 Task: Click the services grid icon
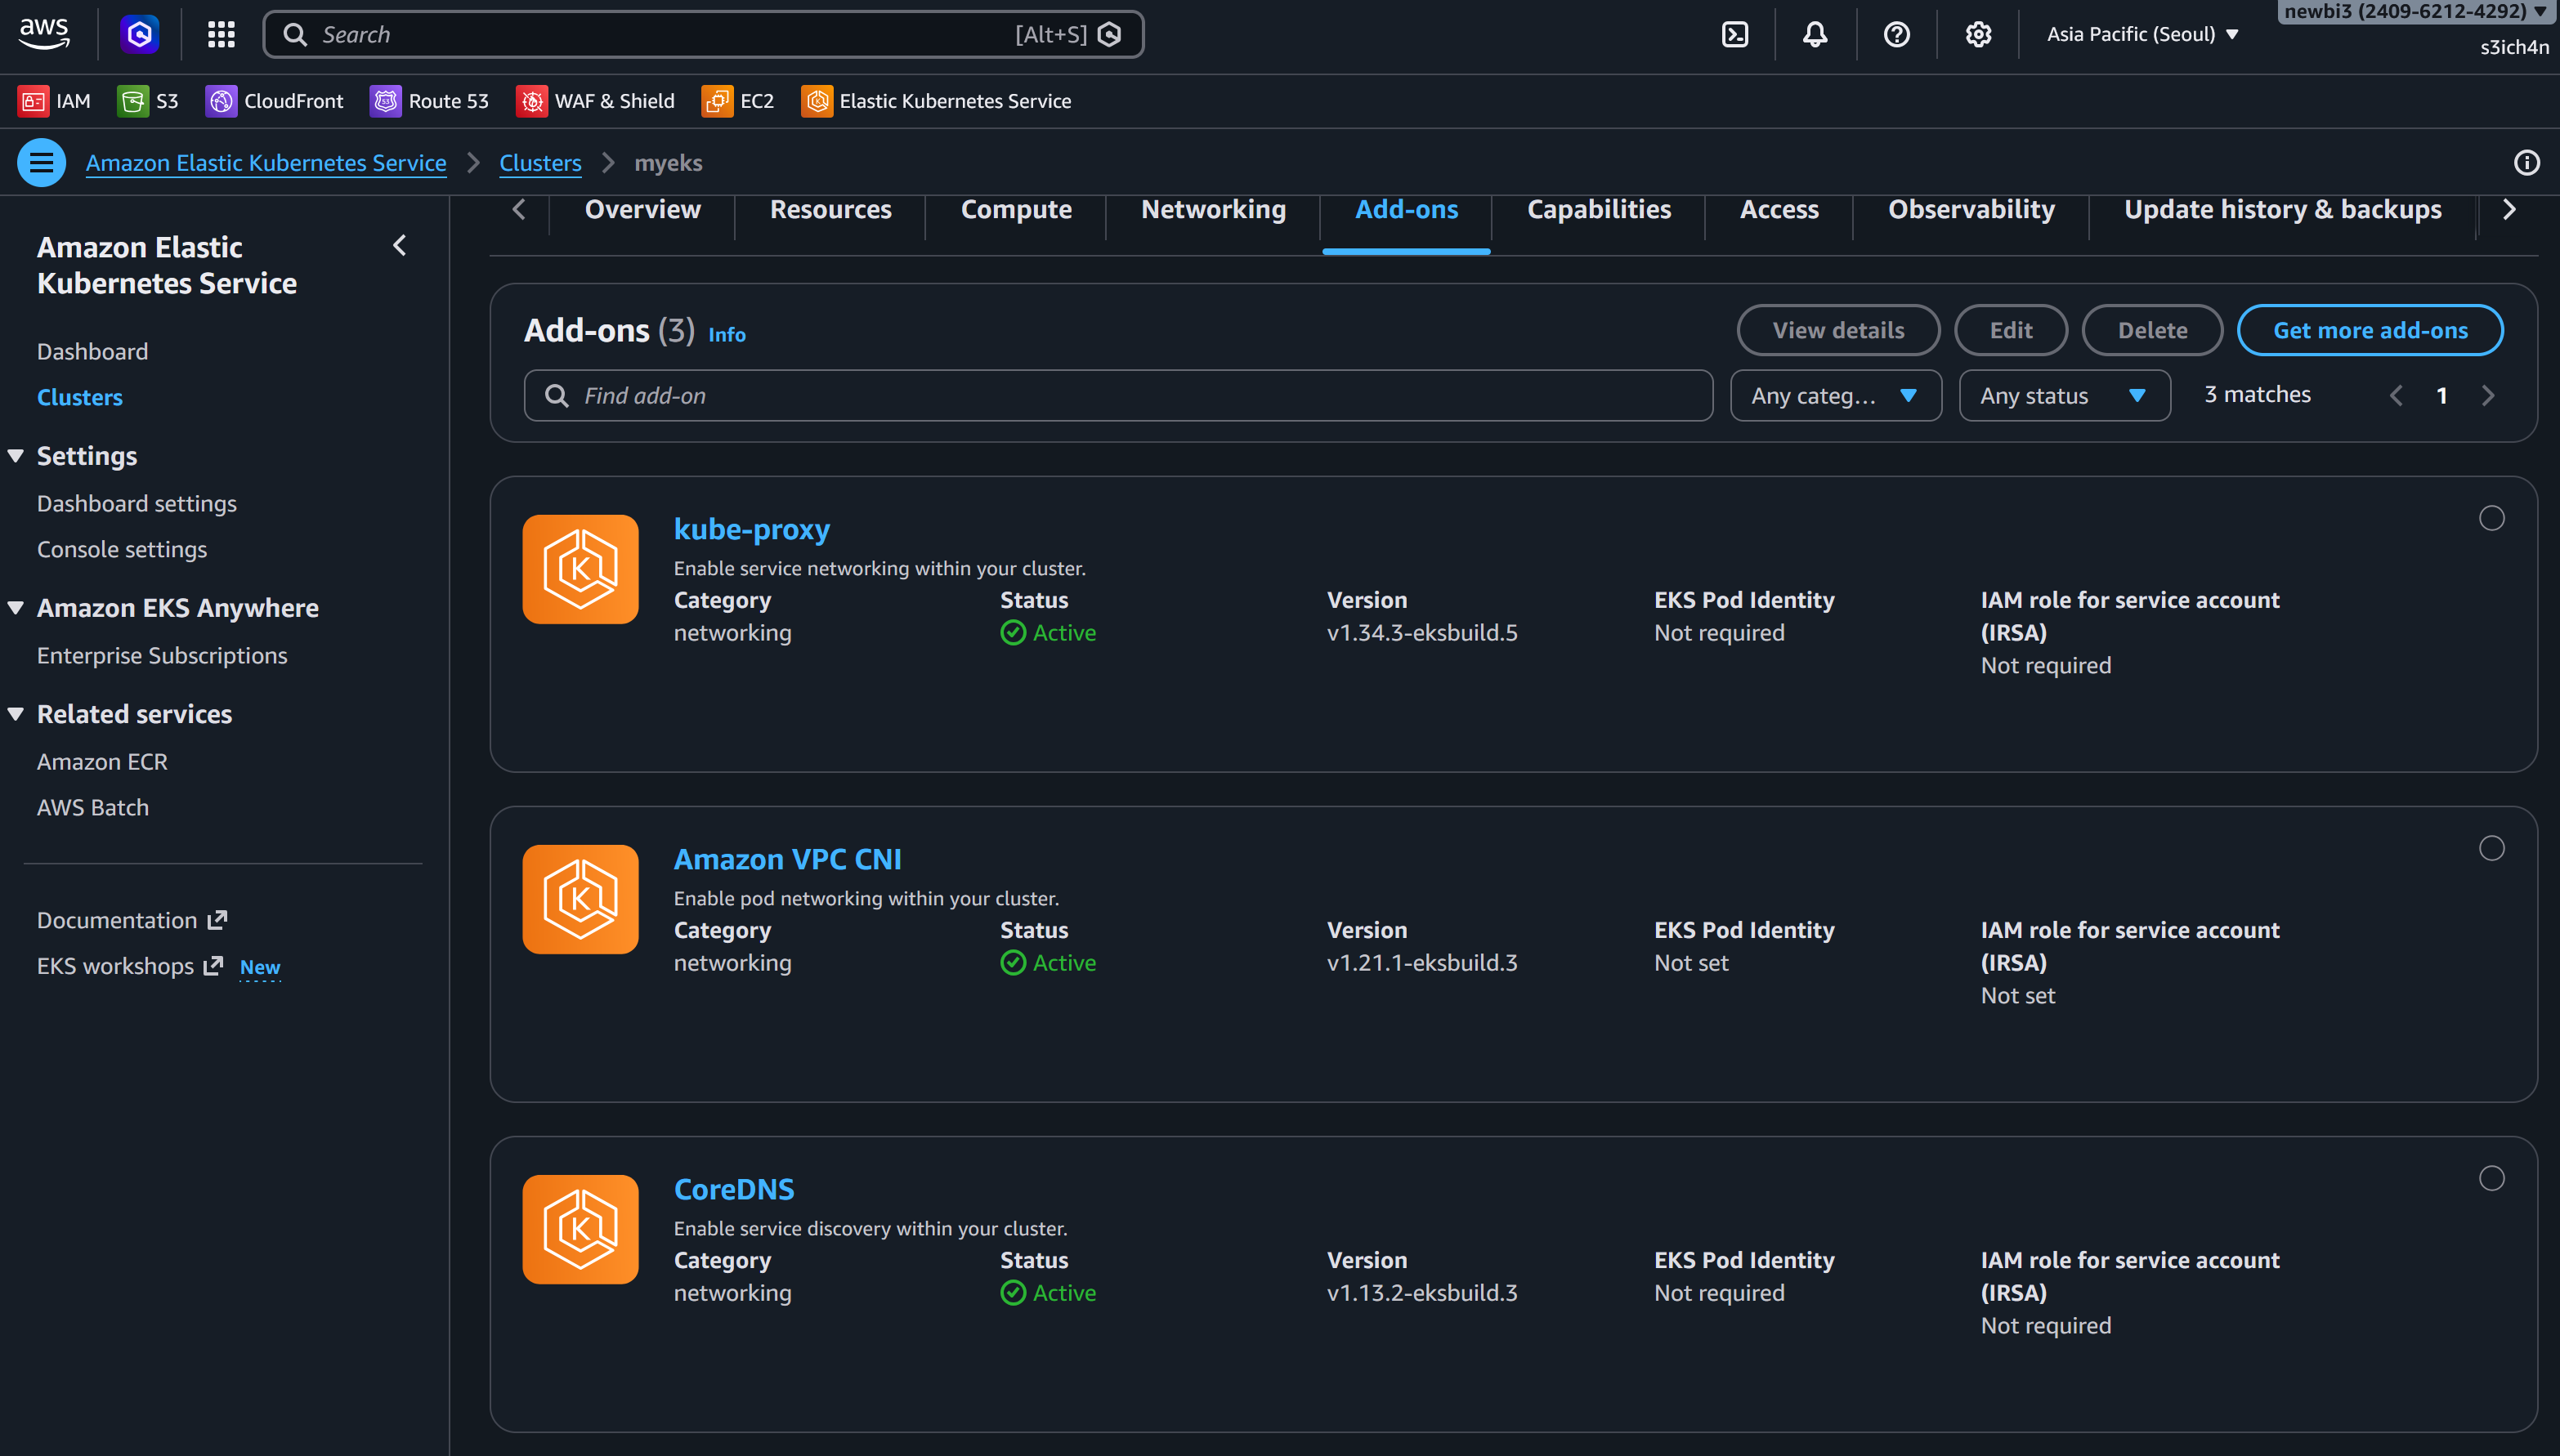point(220,33)
